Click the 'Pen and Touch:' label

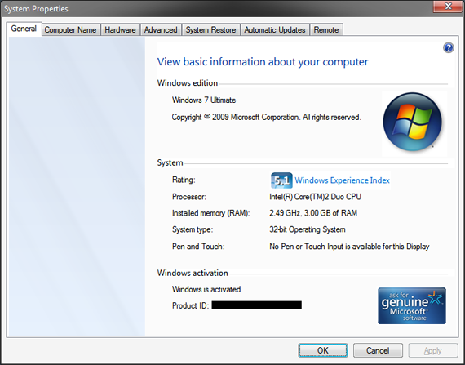pos(198,247)
